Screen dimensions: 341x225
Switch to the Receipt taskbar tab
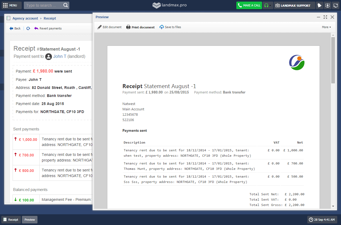click(11, 220)
